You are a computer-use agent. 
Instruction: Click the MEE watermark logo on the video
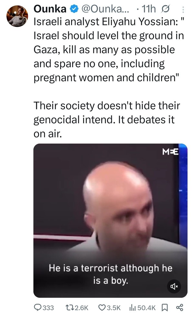tap(170, 152)
